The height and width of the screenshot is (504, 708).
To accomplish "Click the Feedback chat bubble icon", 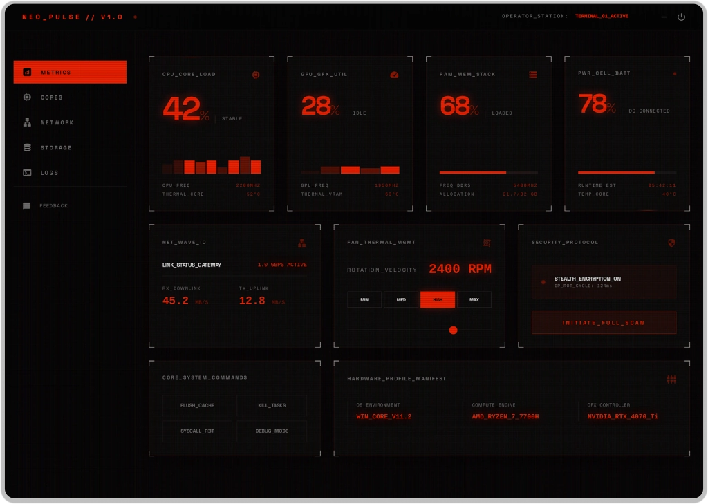I will click(x=27, y=206).
